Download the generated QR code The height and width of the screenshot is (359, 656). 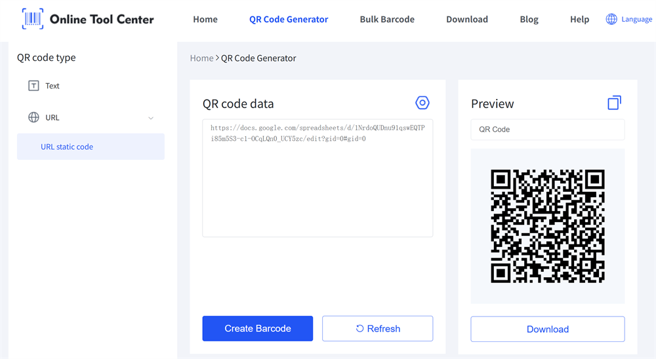pyautogui.click(x=548, y=329)
